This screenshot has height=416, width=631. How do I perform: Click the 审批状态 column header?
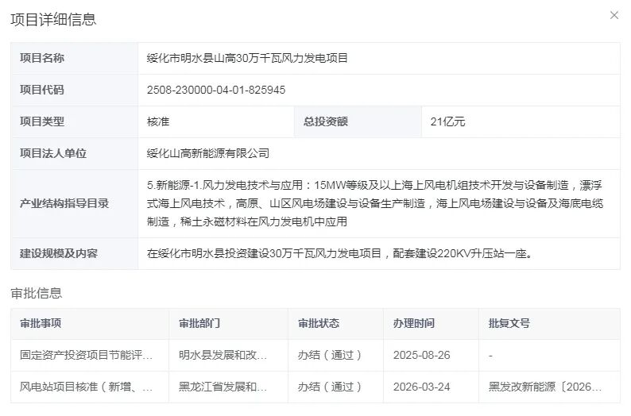tap(319, 323)
